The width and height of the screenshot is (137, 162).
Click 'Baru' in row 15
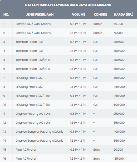[97, 150]
